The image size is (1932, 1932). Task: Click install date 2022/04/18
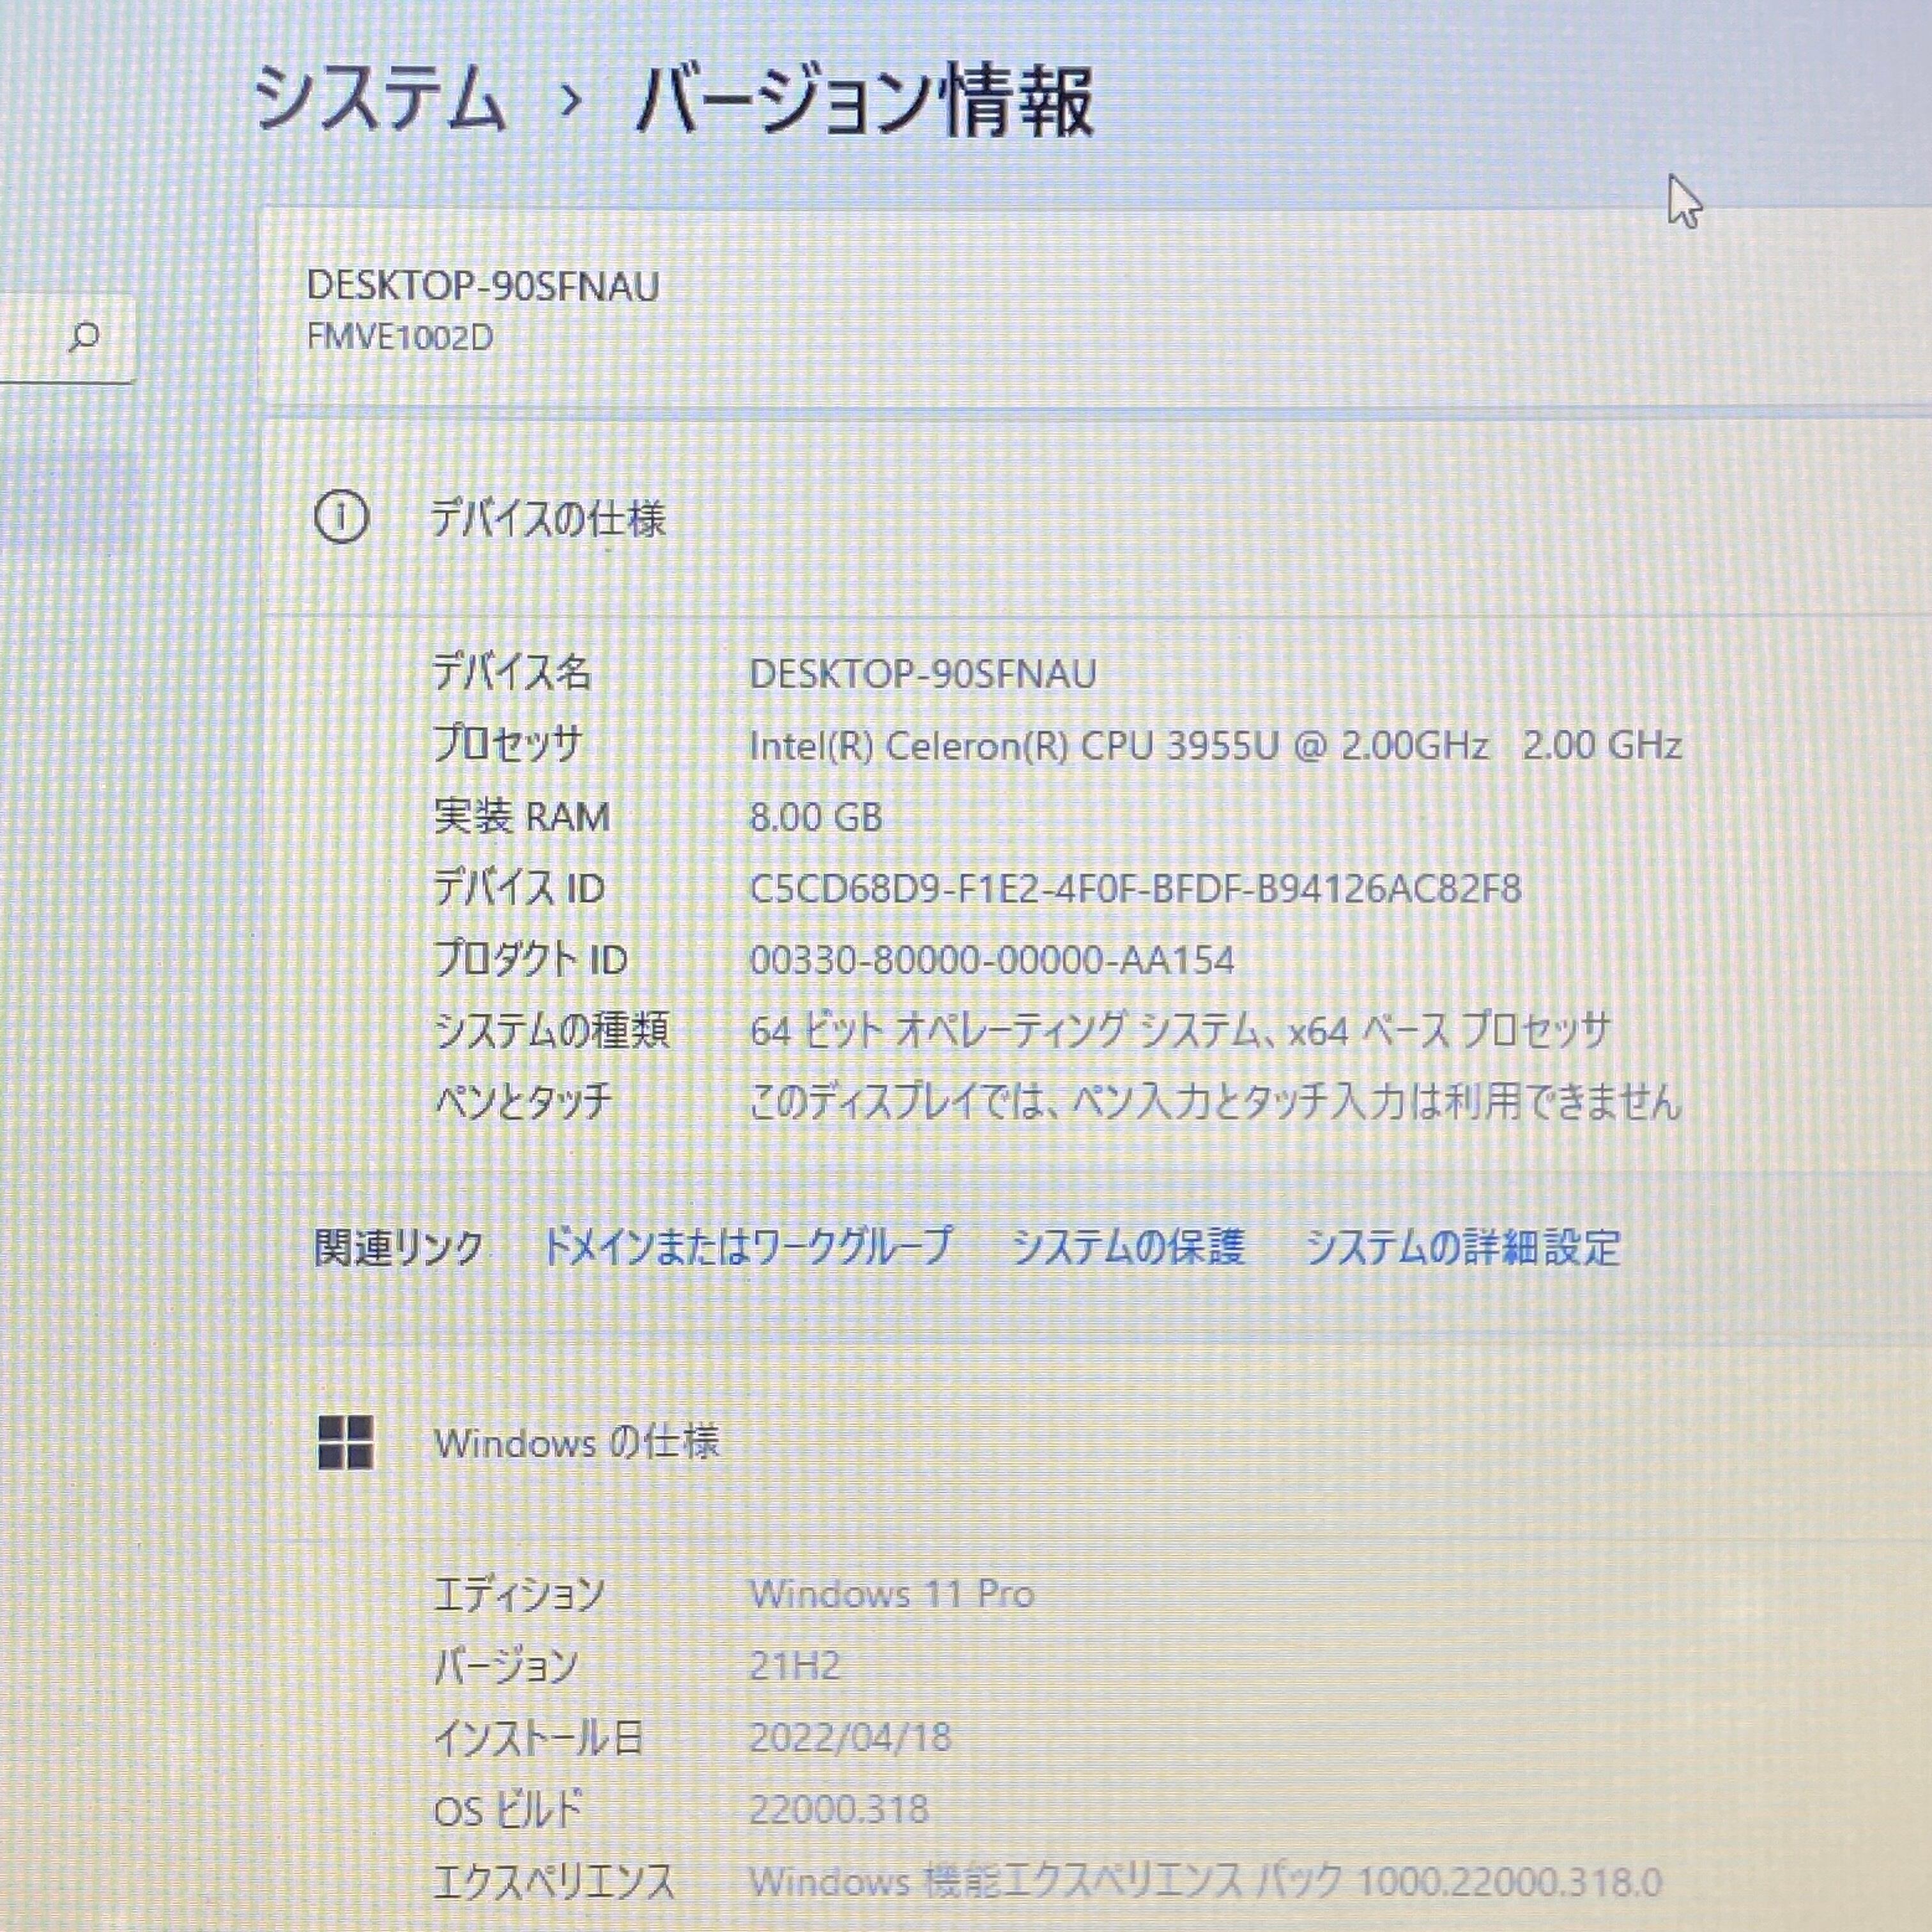coord(850,1737)
